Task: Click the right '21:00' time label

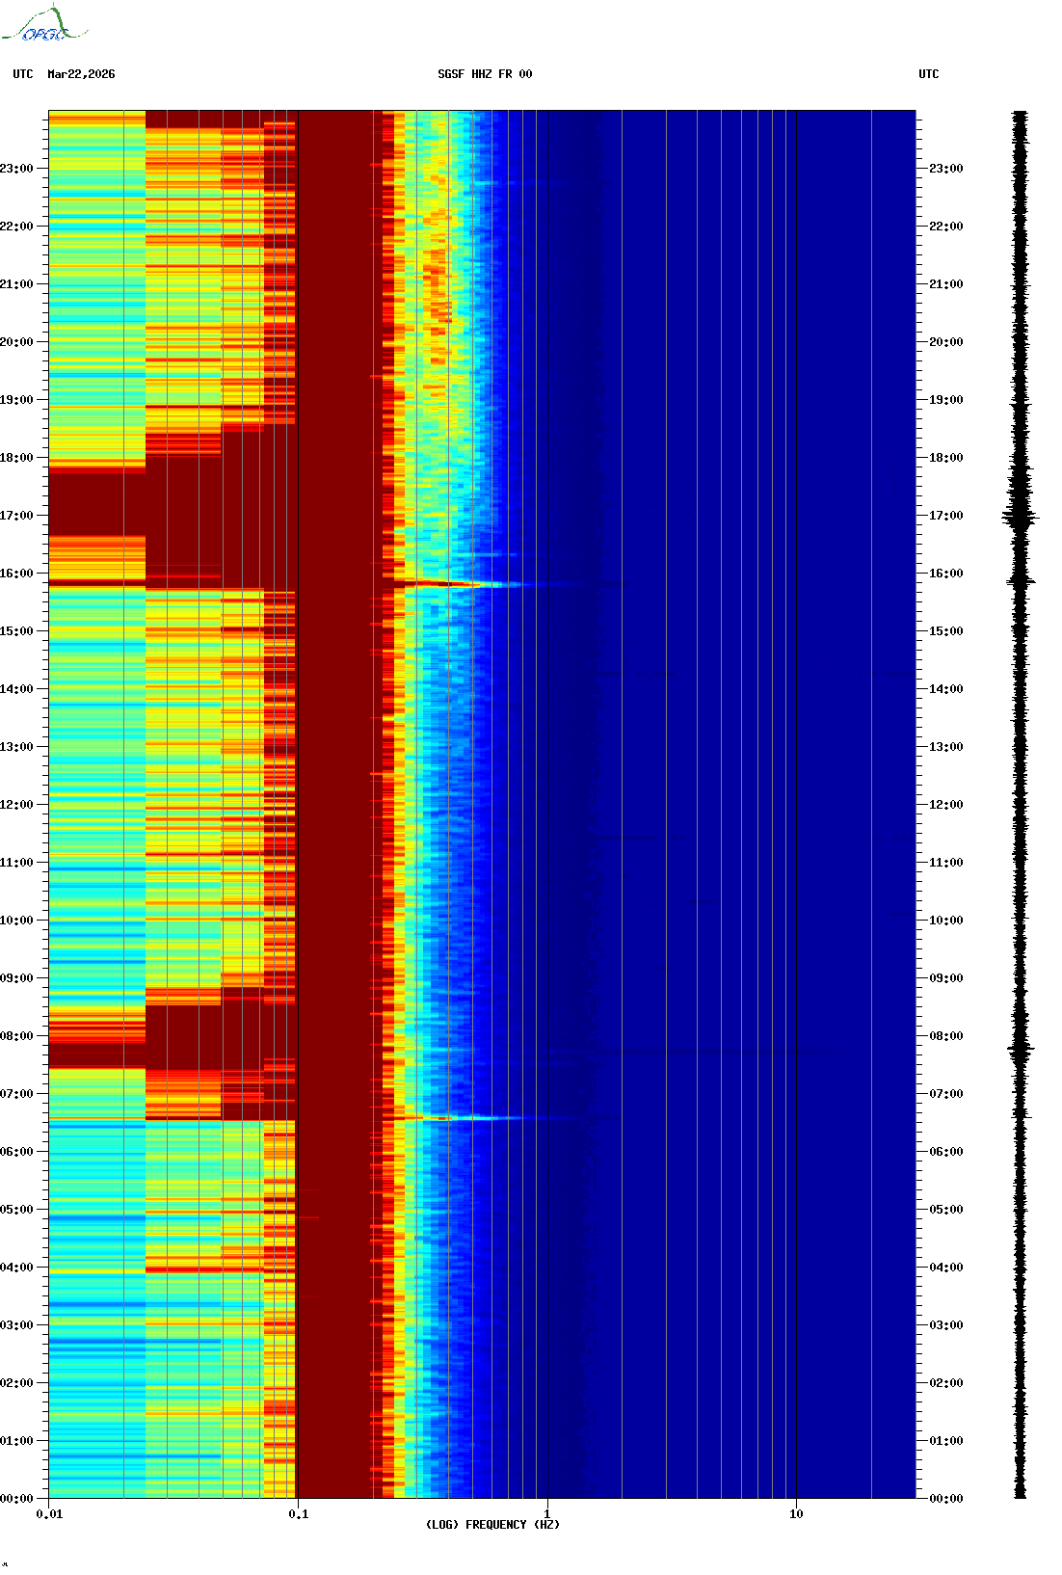Action: (x=945, y=284)
